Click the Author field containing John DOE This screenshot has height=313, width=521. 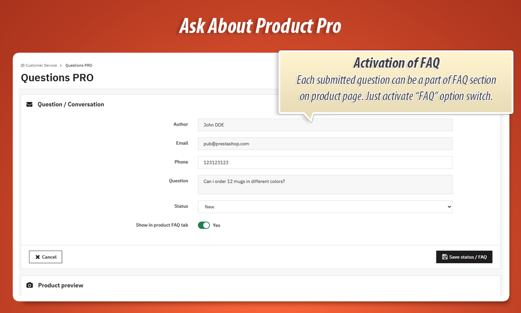coord(325,125)
